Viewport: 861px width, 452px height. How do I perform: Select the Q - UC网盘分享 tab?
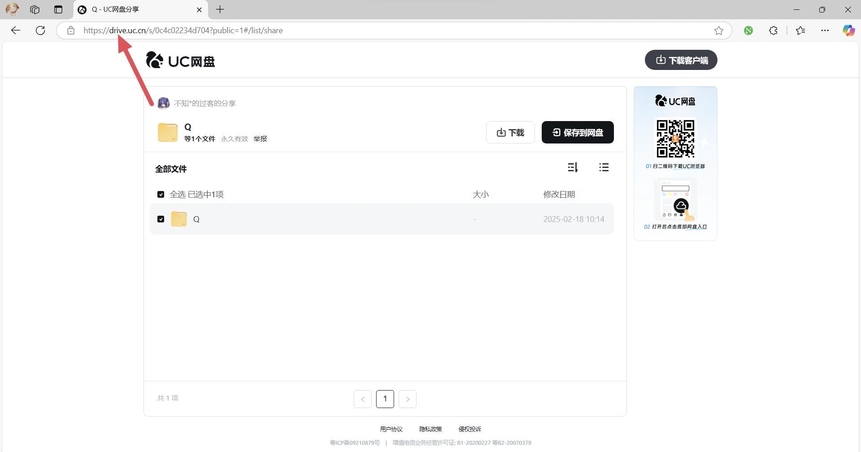click(135, 9)
